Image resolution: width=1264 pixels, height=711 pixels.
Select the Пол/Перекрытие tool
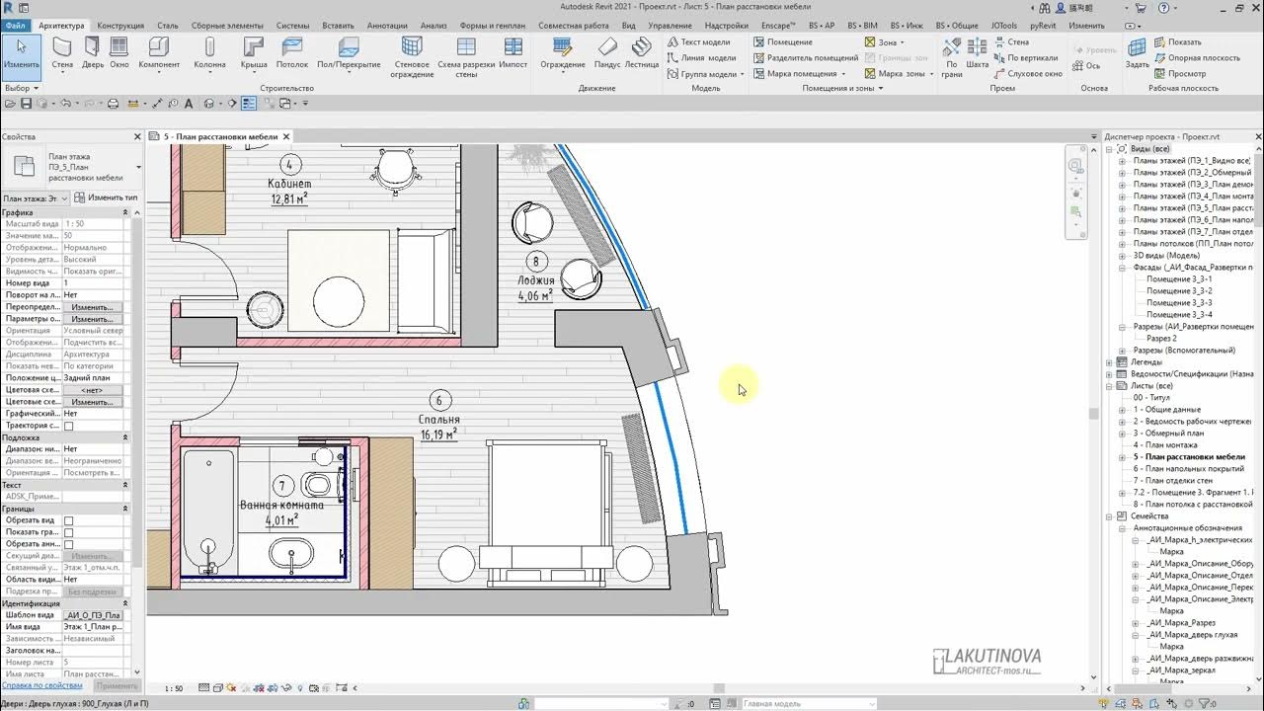[349, 54]
